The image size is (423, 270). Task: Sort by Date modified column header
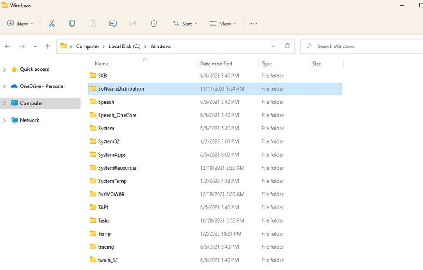pos(216,64)
